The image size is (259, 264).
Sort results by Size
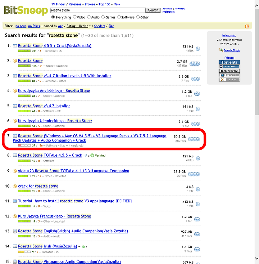pos(111,26)
